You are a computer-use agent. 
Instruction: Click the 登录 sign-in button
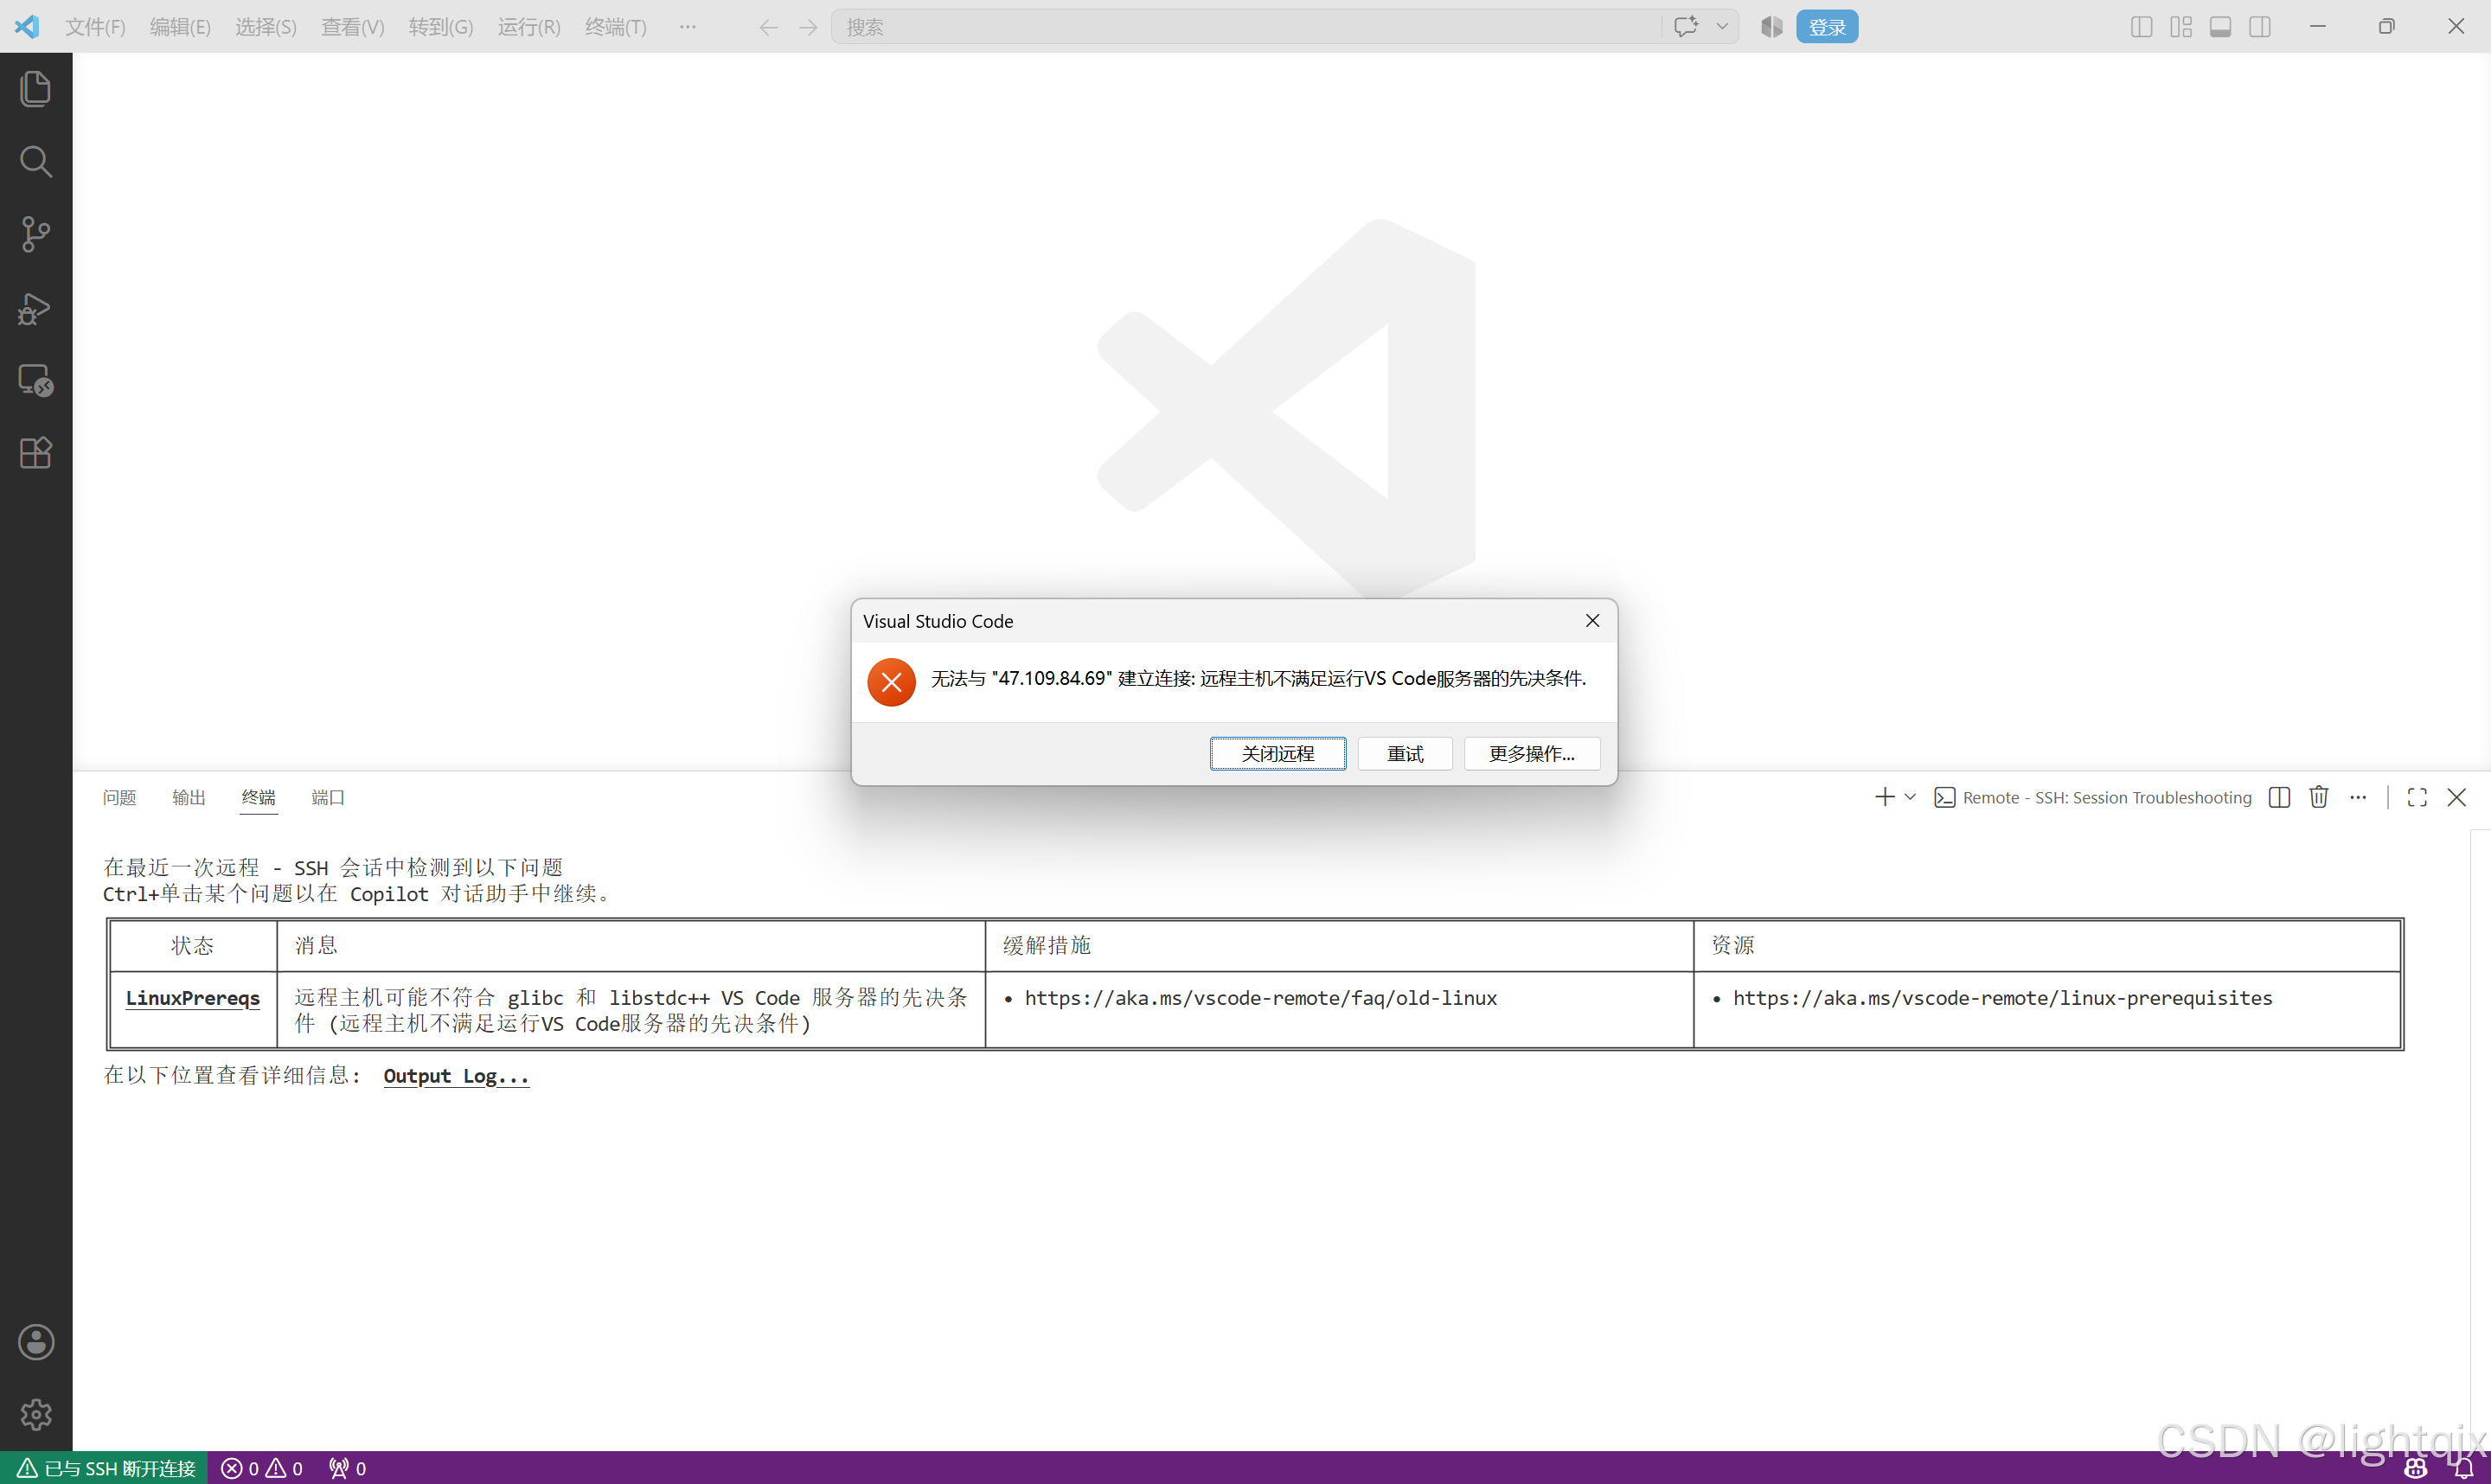pos(1827,27)
